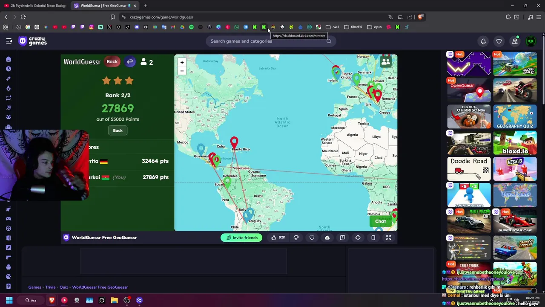Open friends icon in header
The height and width of the screenshot is (307, 545).
515,41
